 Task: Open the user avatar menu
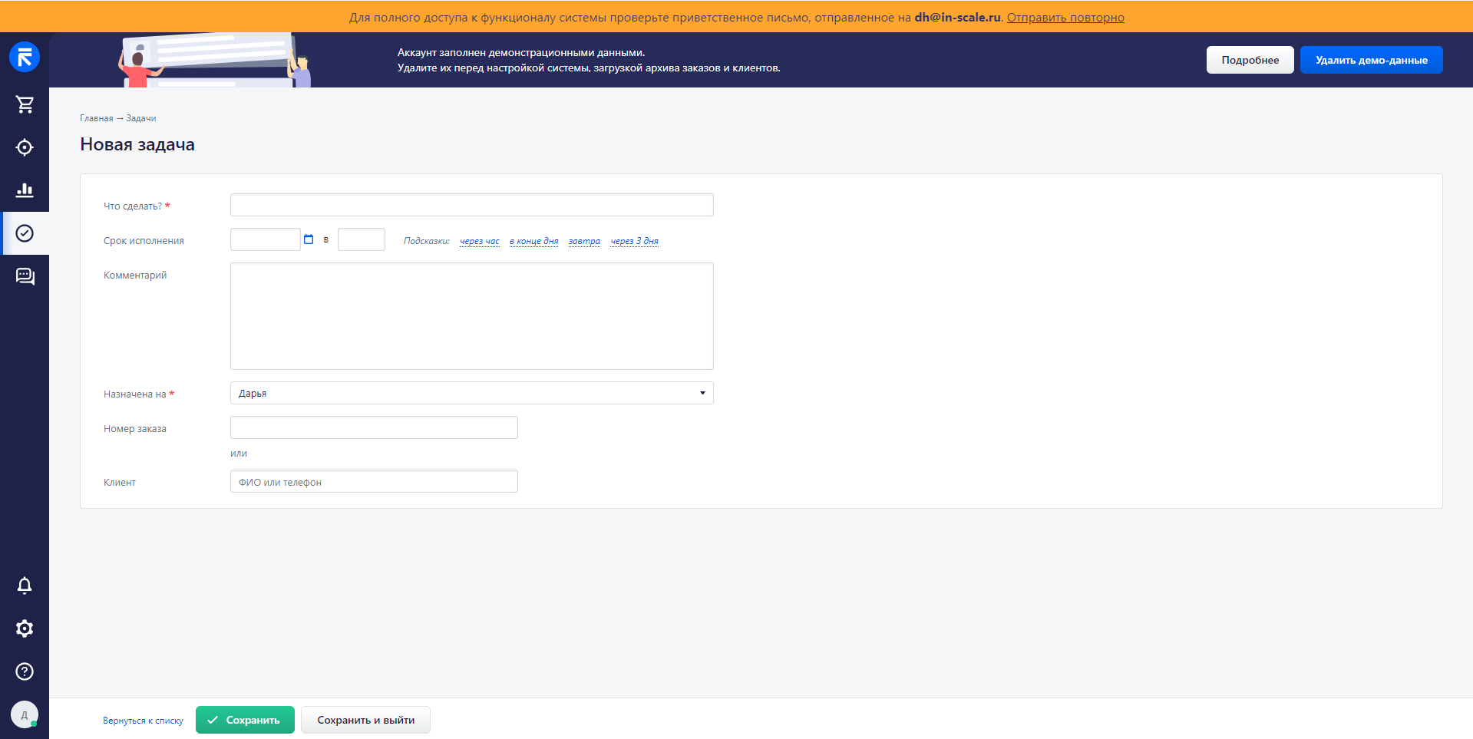(25, 714)
